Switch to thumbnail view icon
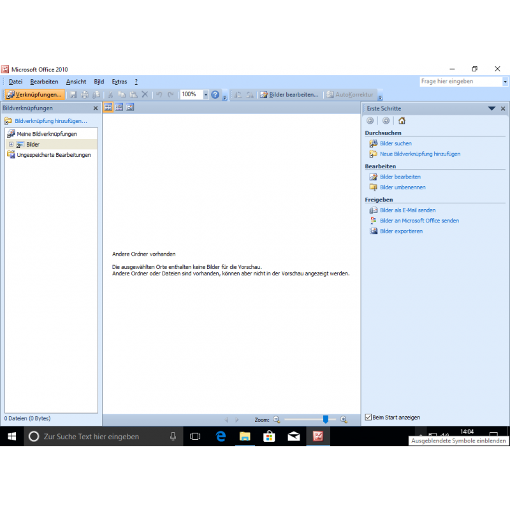The height and width of the screenshot is (510, 510). [x=108, y=108]
